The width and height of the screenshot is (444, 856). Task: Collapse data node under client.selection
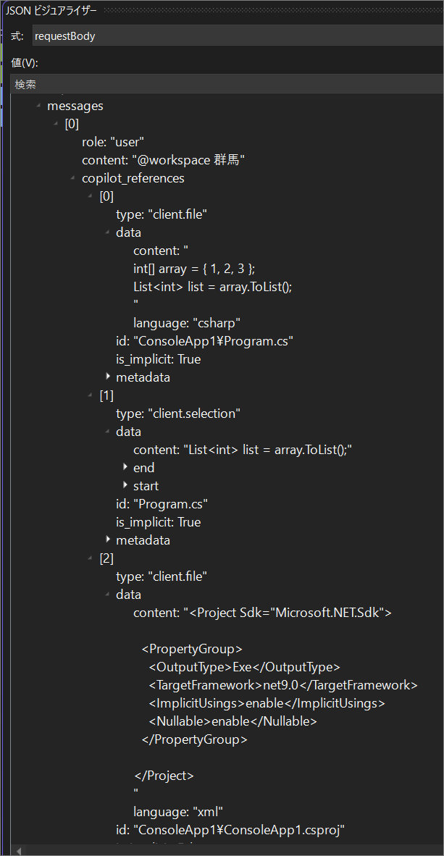pyautogui.click(x=108, y=432)
